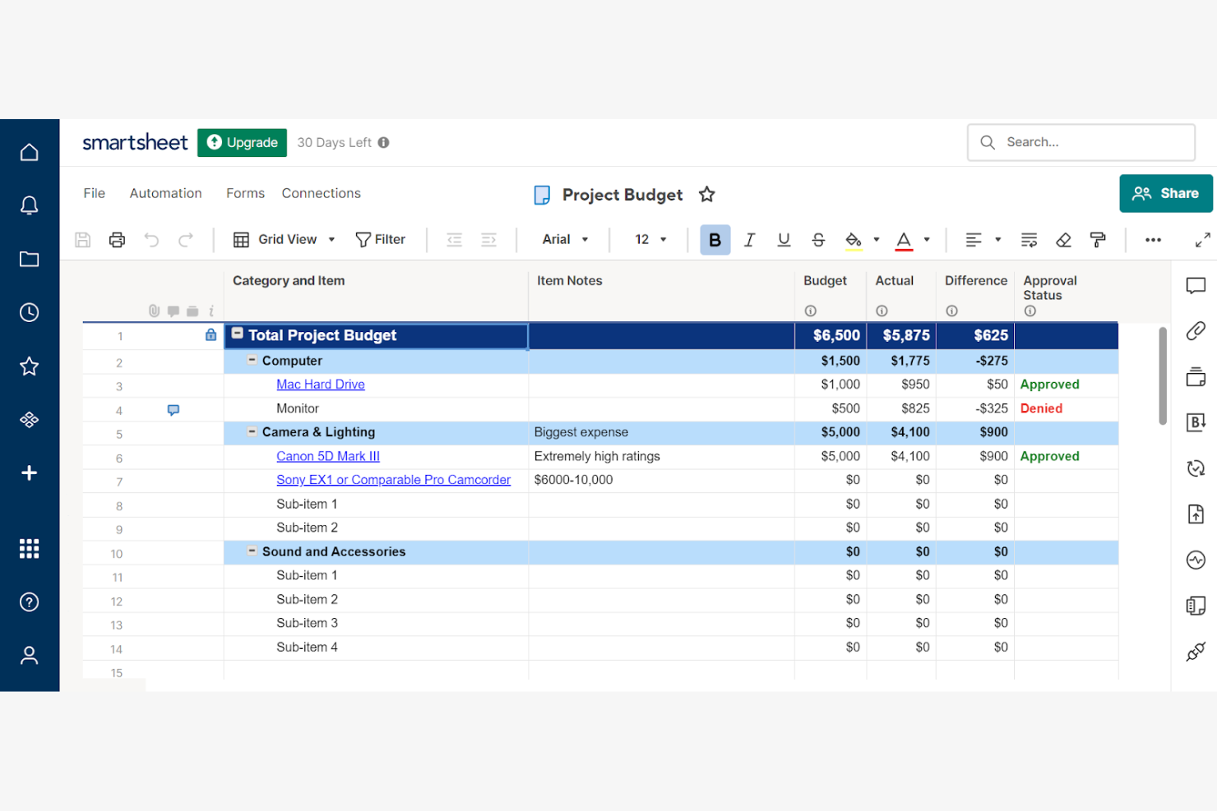Open the Activity Log panel
The width and height of the screenshot is (1217, 811).
(1195, 560)
